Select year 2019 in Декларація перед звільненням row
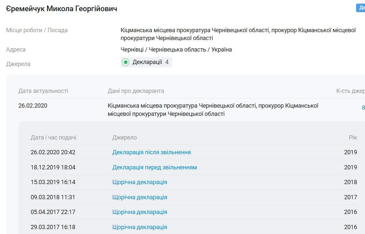This screenshot has width=365, height=234. click(351, 167)
